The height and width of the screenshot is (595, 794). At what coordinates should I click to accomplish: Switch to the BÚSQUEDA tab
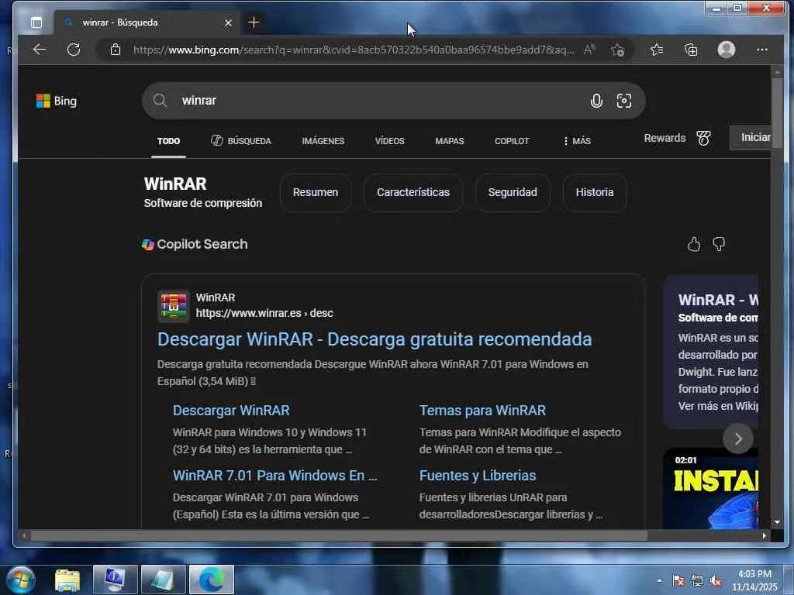pos(241,141)
